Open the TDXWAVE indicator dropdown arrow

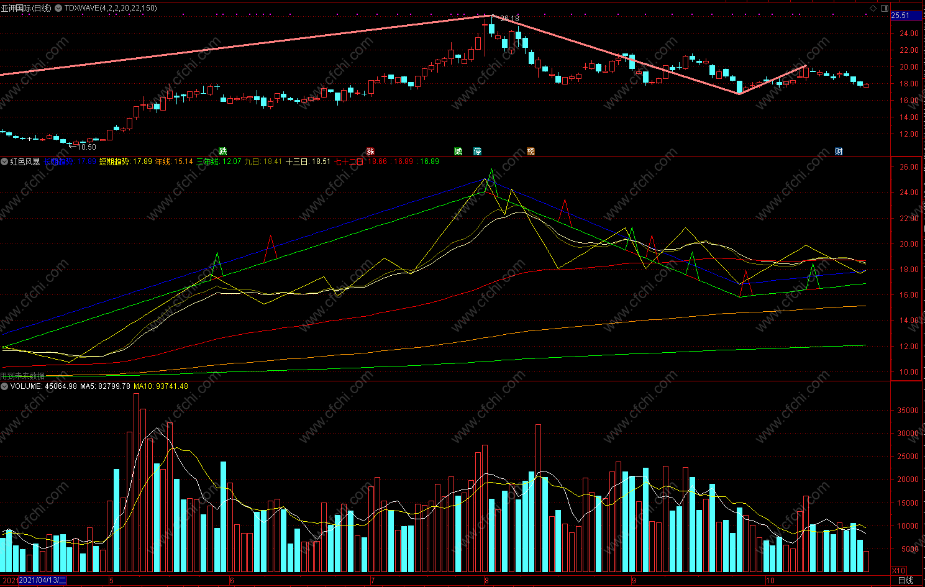(58, 8)
